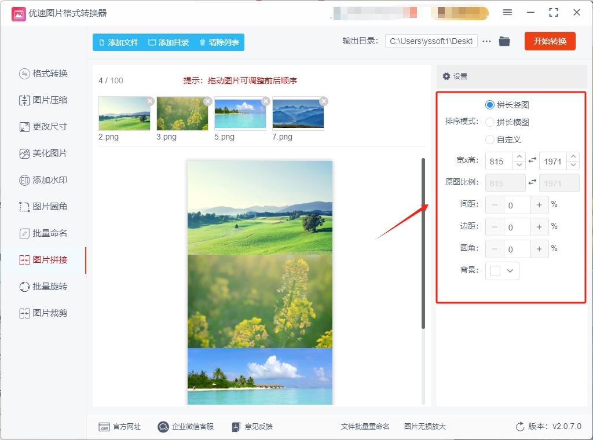Open 文件批量重命名 link
This screenshot has height=440, width=593.
365,427
